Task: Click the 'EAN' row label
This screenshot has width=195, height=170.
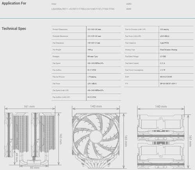Action: click(x=127, y=77)
